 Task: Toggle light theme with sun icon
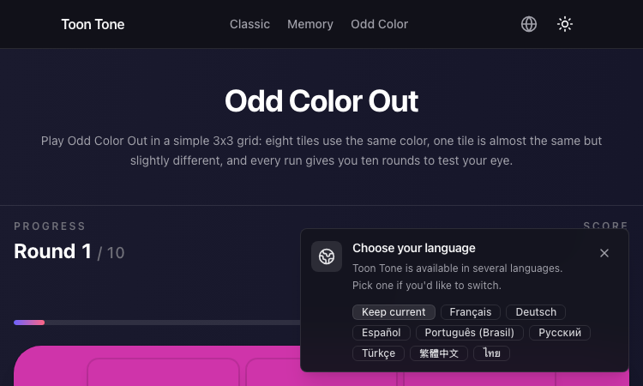(x=565, y=24)
